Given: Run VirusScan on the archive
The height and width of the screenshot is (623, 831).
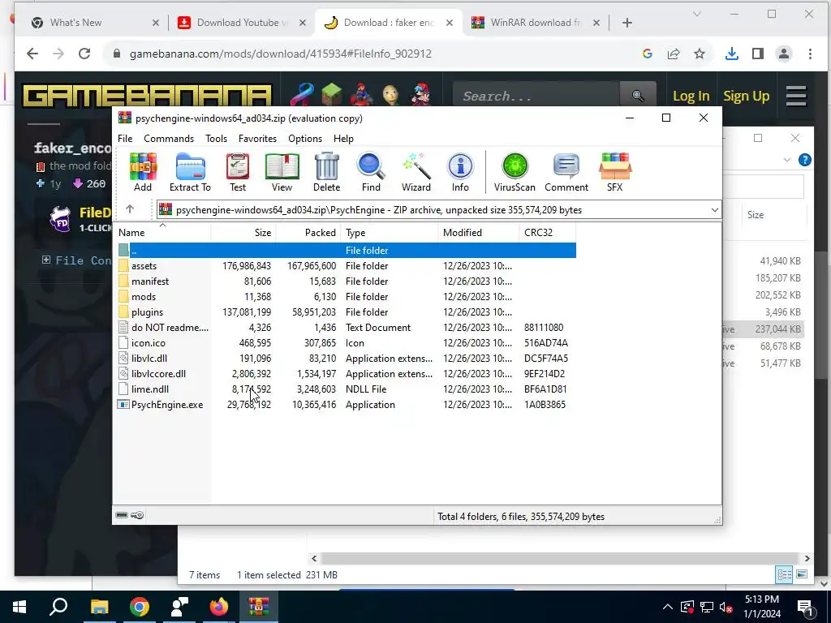Looking at the screenshot, I should pyautogui.click(x=515, y=172).
